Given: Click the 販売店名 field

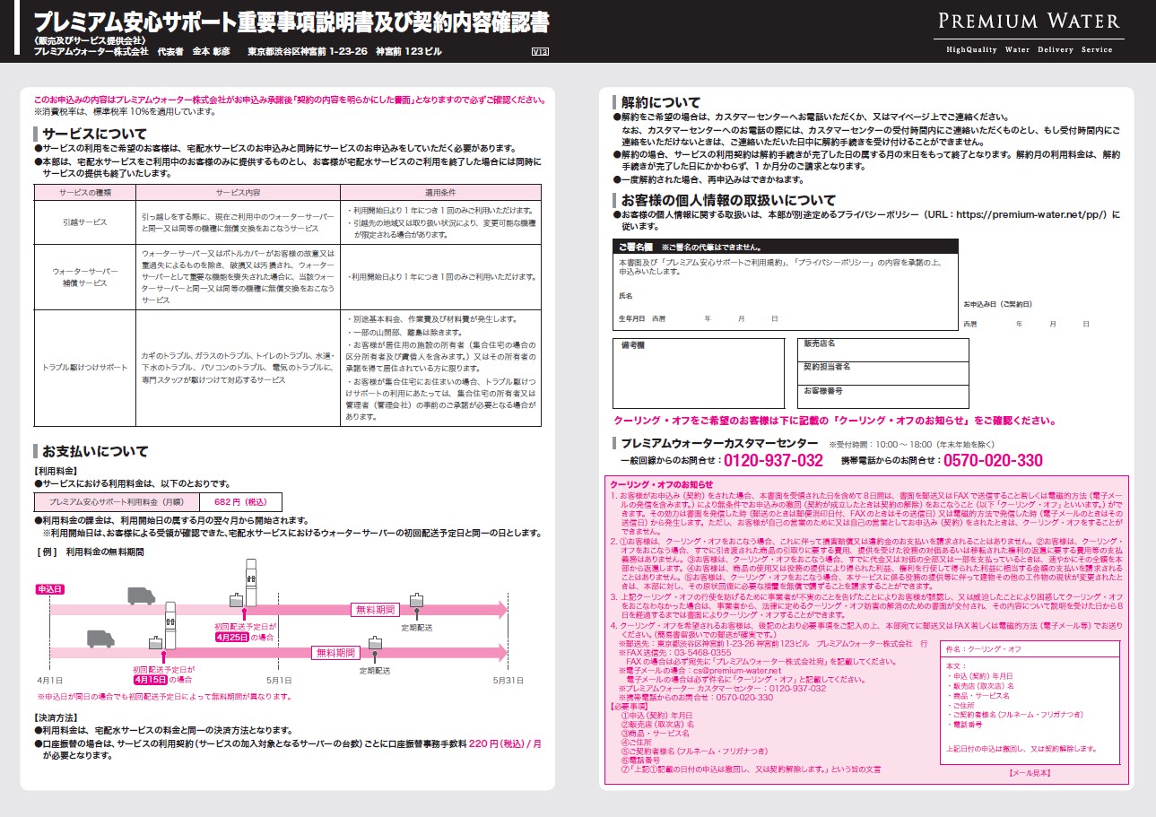Looking at the screenshot, I should (x=882, y=350).
